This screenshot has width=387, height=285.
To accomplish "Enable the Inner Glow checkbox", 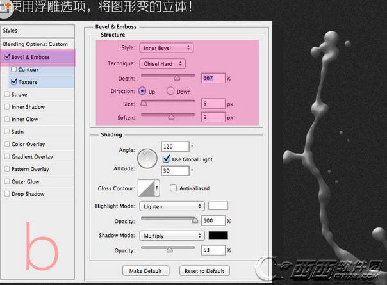I will (x=7, y=119).
